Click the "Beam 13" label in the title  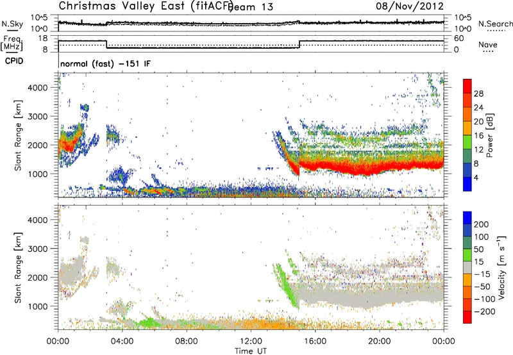[x=251, y=7]
